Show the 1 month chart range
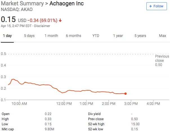Viewport: 170px width, 132px height. (51, 36)
